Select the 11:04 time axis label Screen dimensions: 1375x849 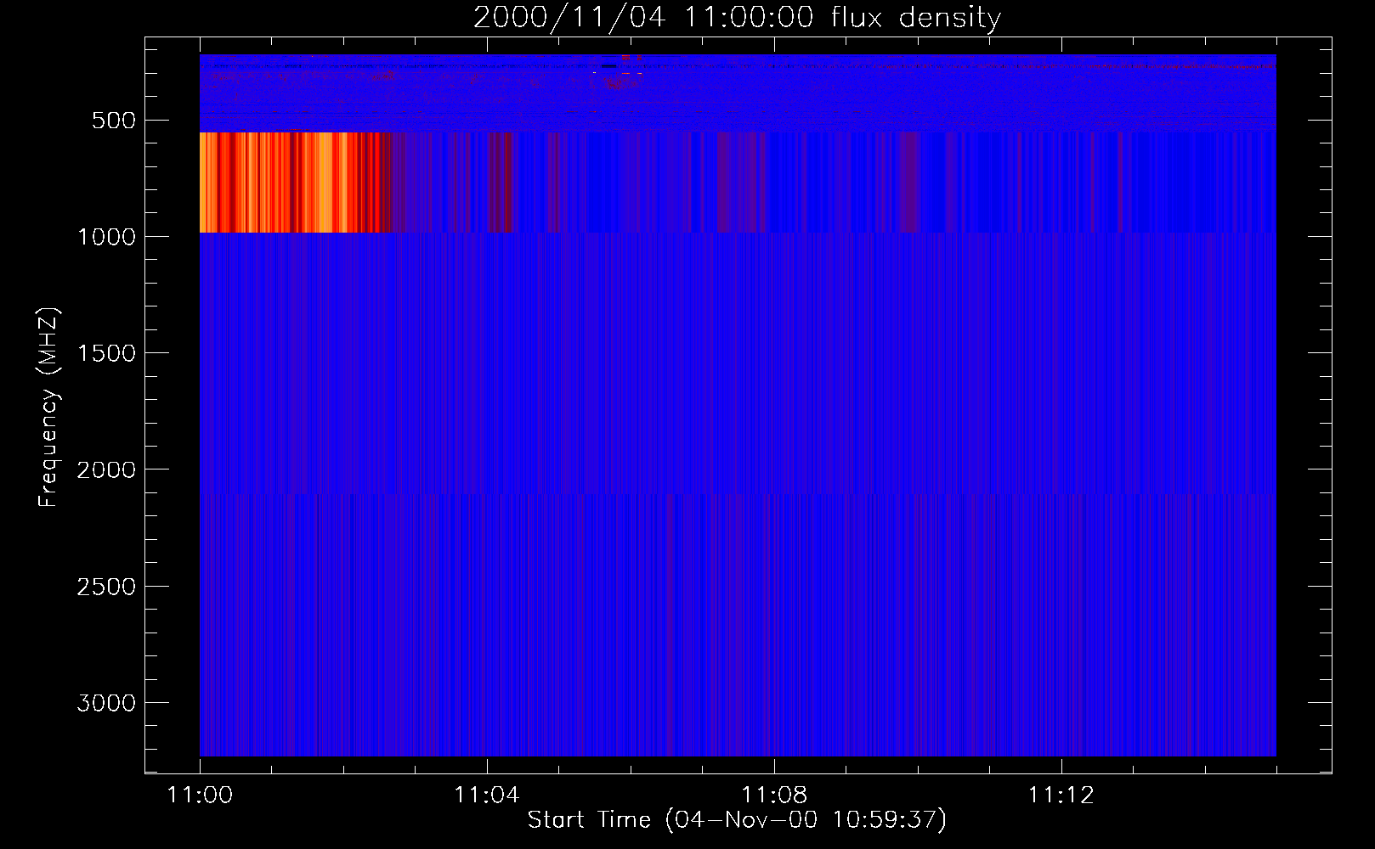tap(486, 796)
